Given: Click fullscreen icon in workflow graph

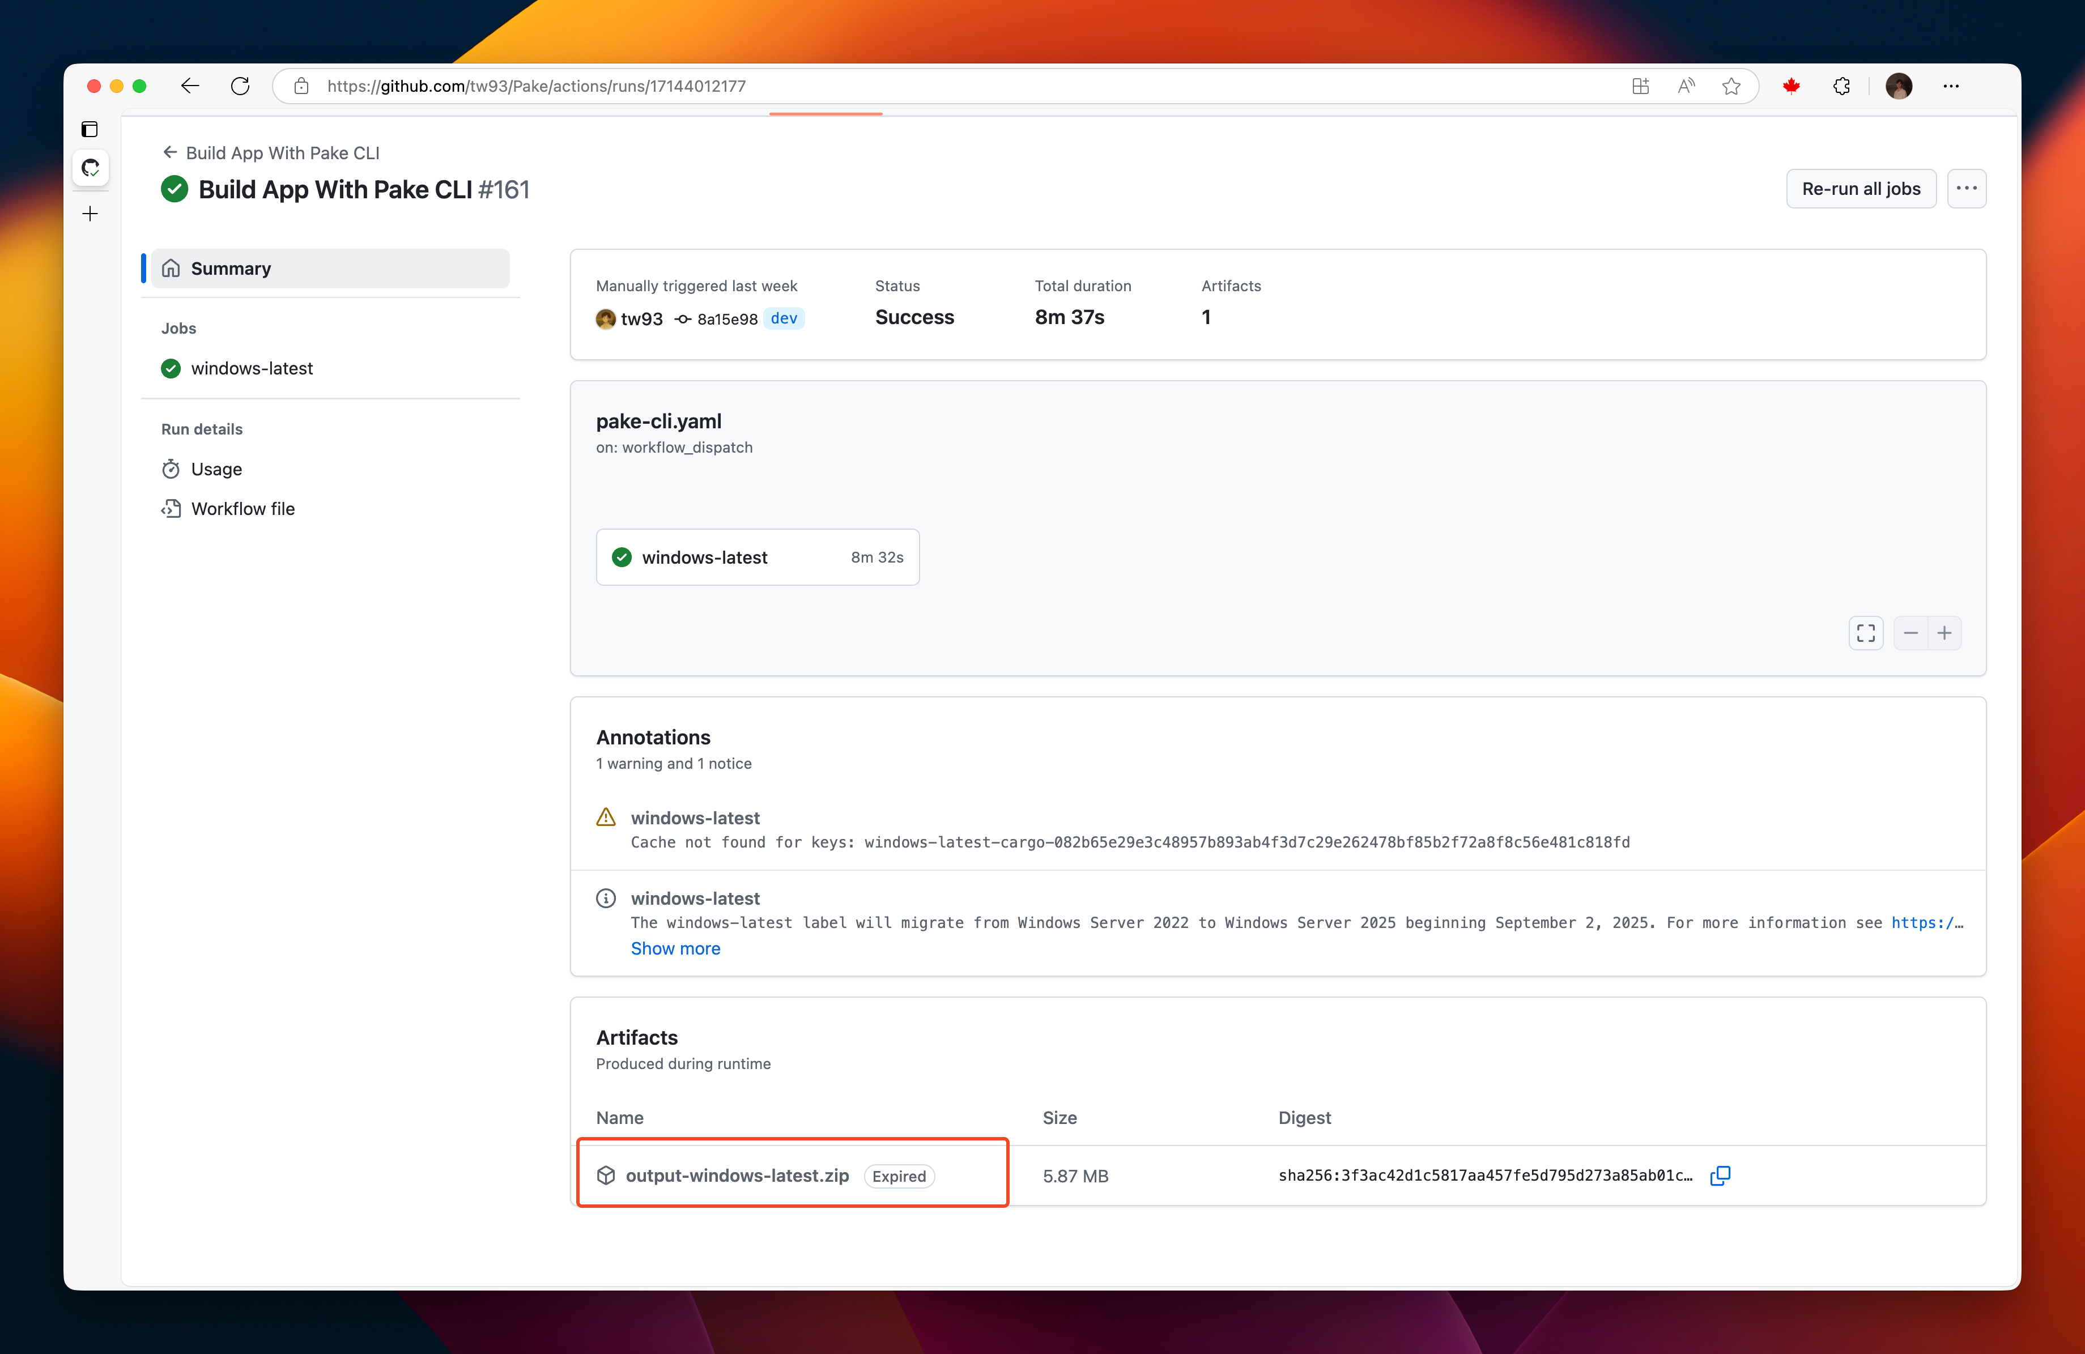Looking at the screenshot, I should (1866, 632).
